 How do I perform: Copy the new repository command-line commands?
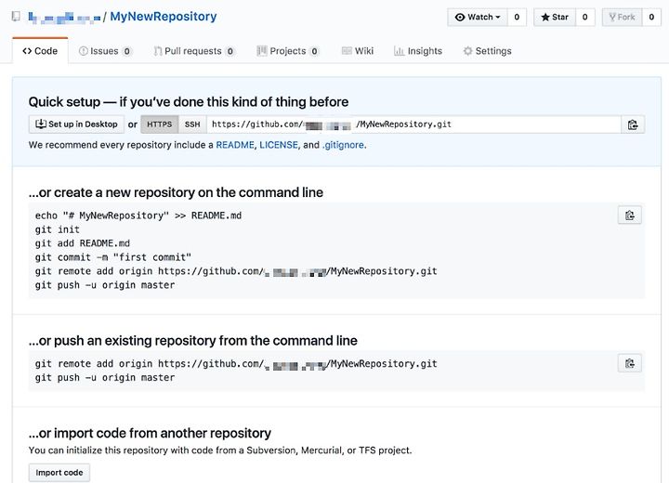pos(630,215)
